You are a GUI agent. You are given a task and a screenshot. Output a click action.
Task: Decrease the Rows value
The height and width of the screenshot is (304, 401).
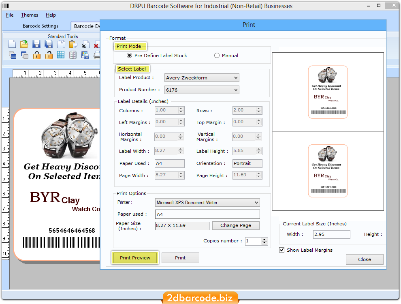[258, 112]
